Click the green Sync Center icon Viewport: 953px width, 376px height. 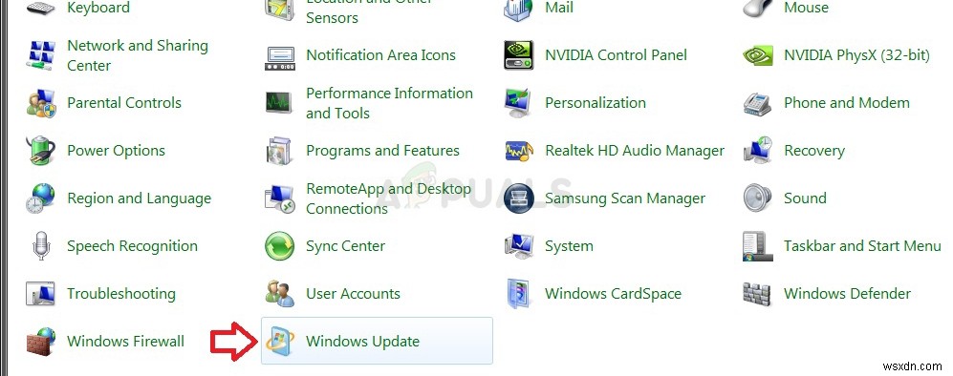pyautogui.click(x=280, y=246)
